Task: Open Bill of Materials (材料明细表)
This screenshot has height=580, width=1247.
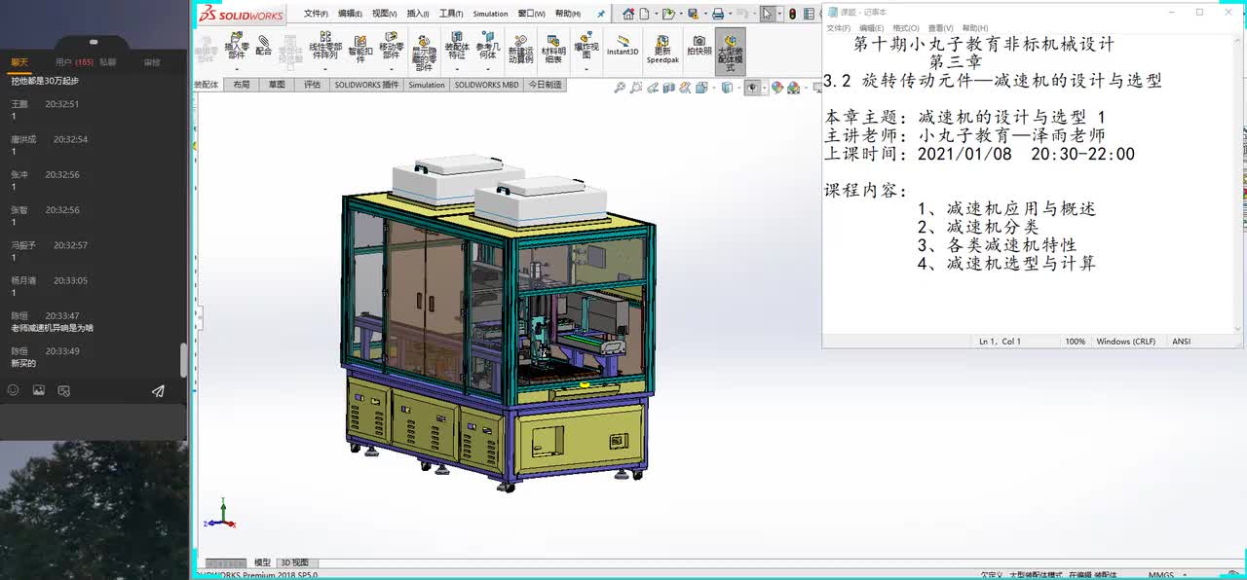Action: [553, 49]
